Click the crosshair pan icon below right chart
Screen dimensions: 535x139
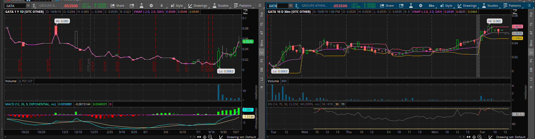[x=474, y=137]
